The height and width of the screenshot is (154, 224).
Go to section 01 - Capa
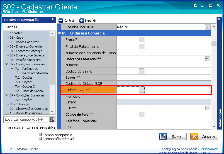click(x=16, y=38)
